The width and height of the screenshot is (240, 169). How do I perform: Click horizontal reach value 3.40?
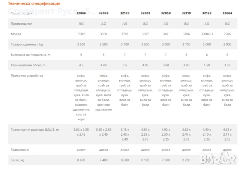(x=186, y=65)
